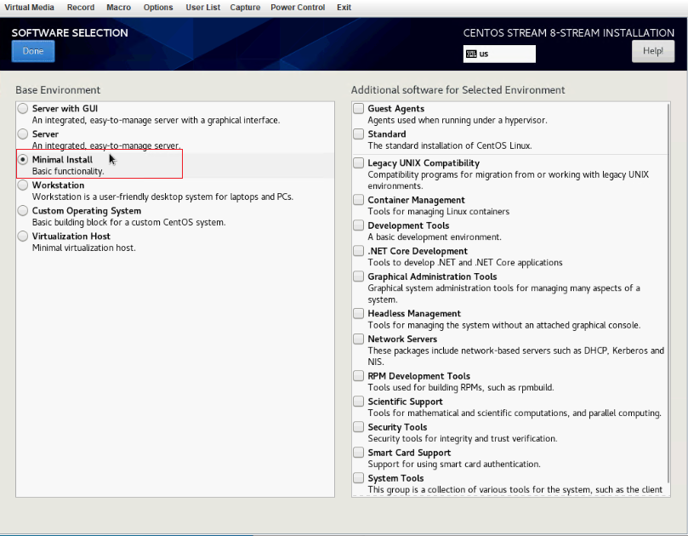688x536 pixels.
Task: Click the additional software list scrollbar
Action: click(668, 294)
